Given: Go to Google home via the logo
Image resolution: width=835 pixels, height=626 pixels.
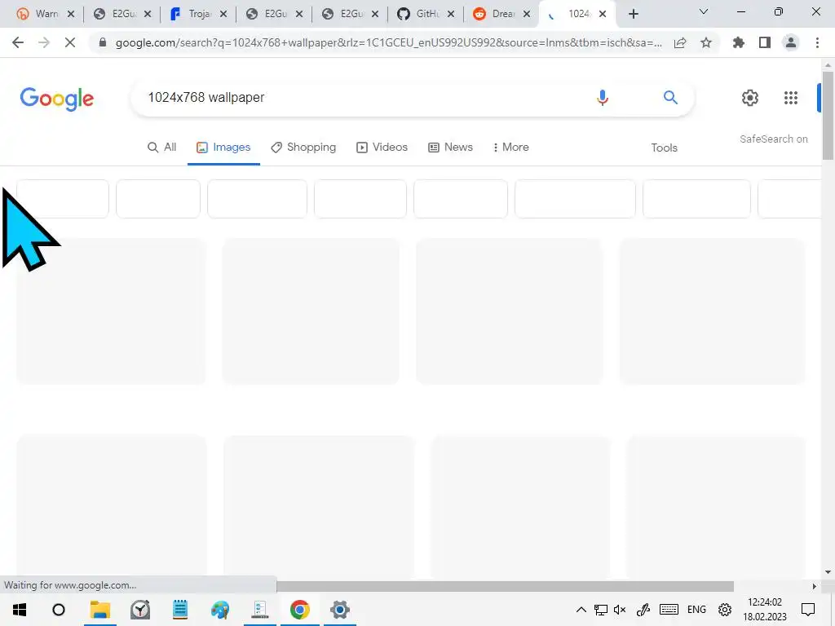Looking at the screenshot, I should point(57,99).
